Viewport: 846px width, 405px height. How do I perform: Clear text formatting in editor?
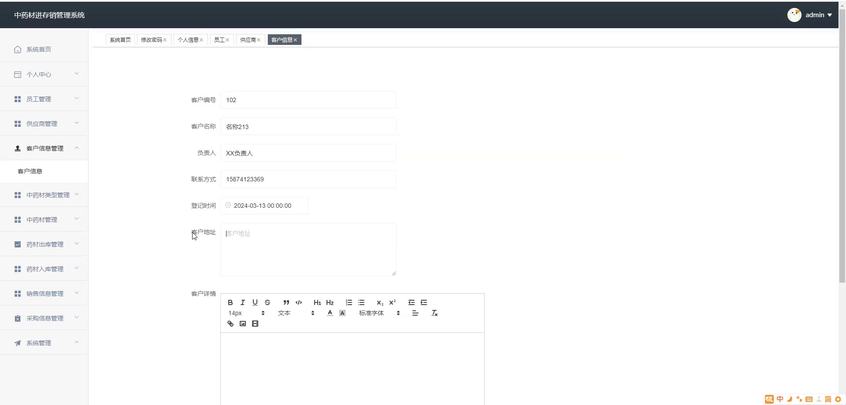[x=434, y=313]
